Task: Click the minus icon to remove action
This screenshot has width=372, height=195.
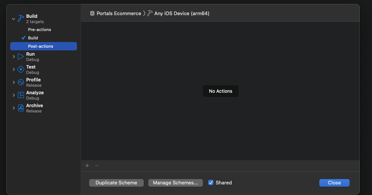Action: [x=97, y=165]
